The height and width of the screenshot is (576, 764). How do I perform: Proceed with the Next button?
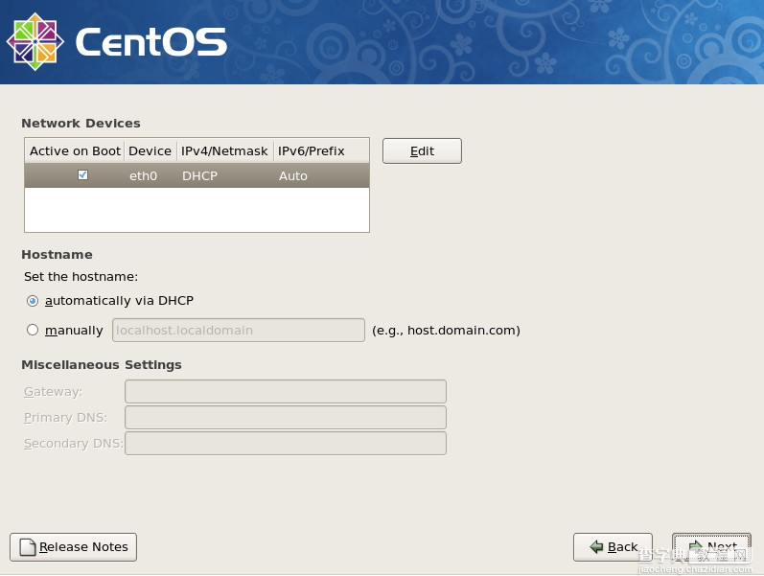pos(711,546)
